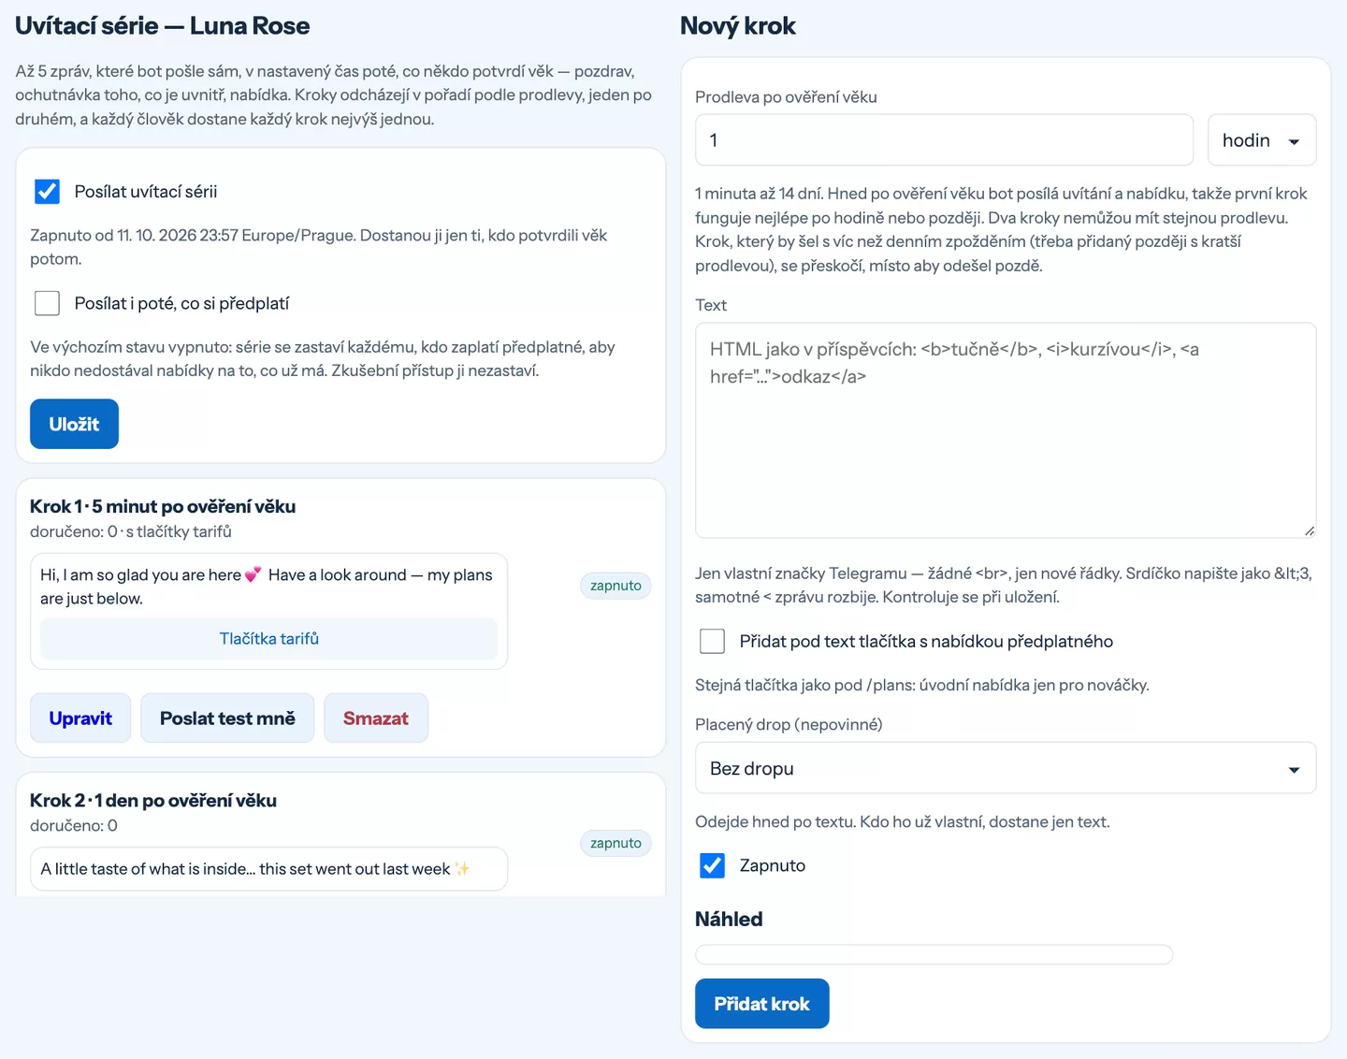Uncheck the Posílat uvítací sérii checkbox
The height and width of the screenshot is (1059, 1347).
click(x=47, y=192)
